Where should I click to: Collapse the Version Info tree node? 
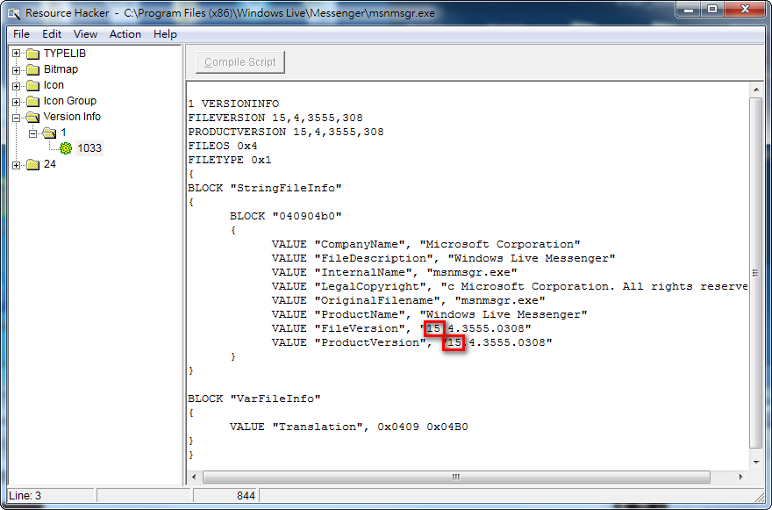click(17, 118)
